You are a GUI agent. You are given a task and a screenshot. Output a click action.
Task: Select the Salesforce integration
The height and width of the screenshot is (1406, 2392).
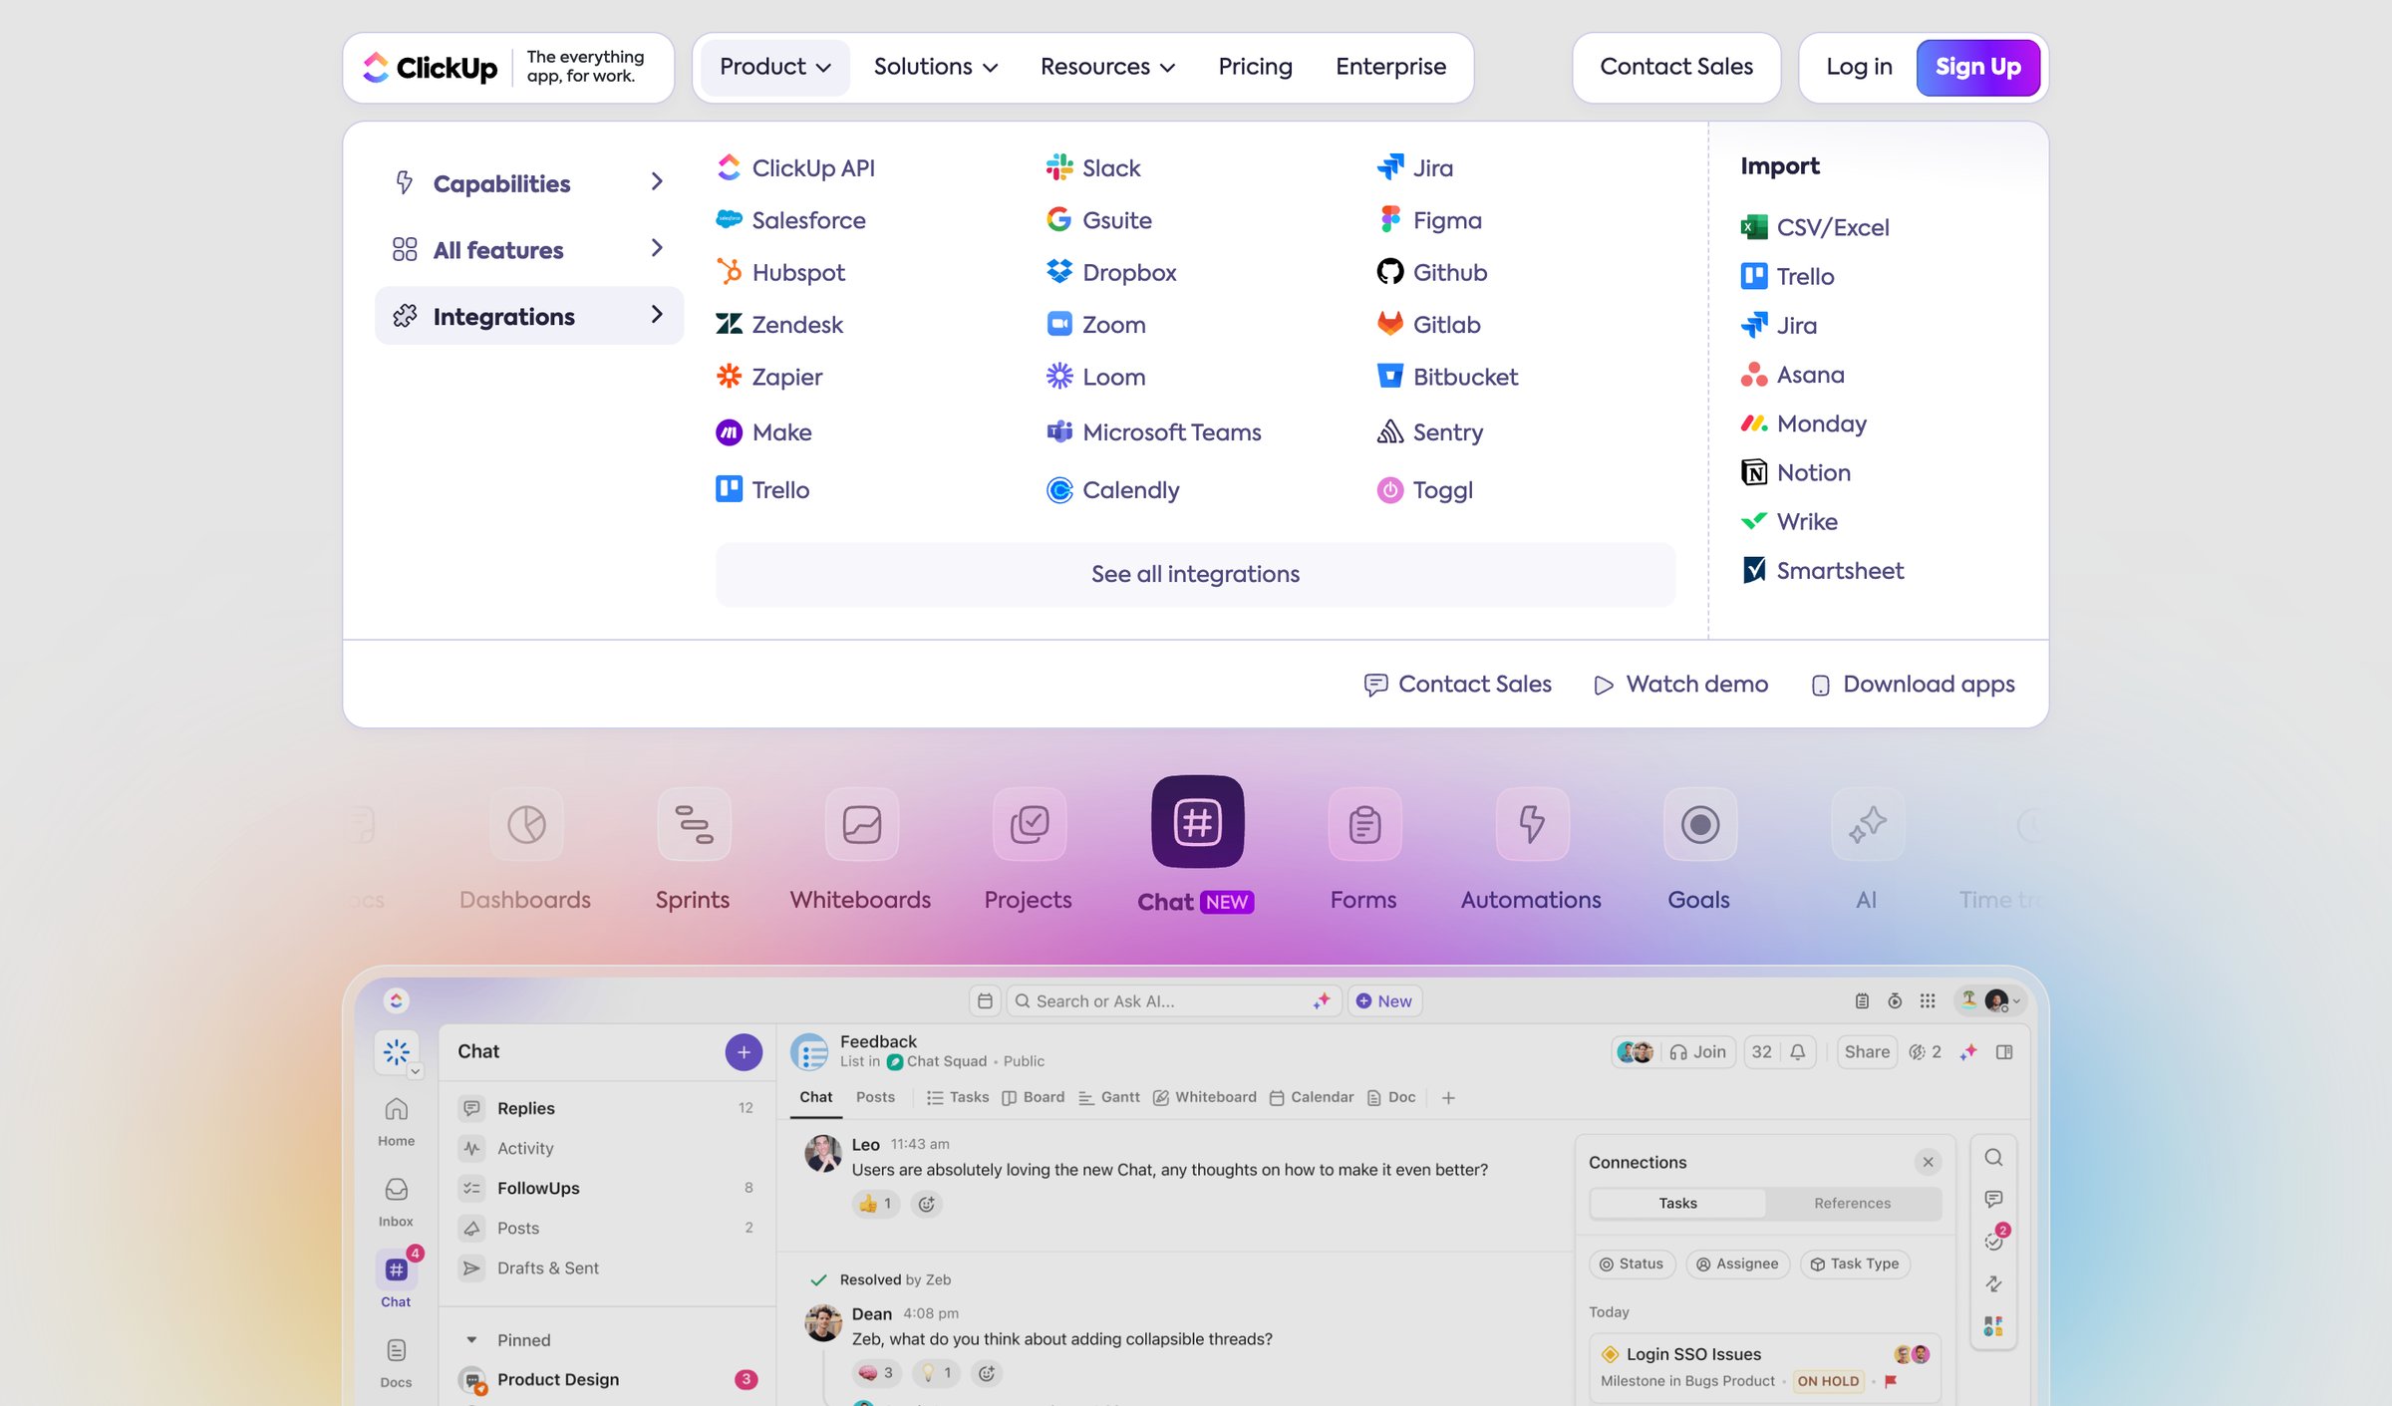click(790, 220)
